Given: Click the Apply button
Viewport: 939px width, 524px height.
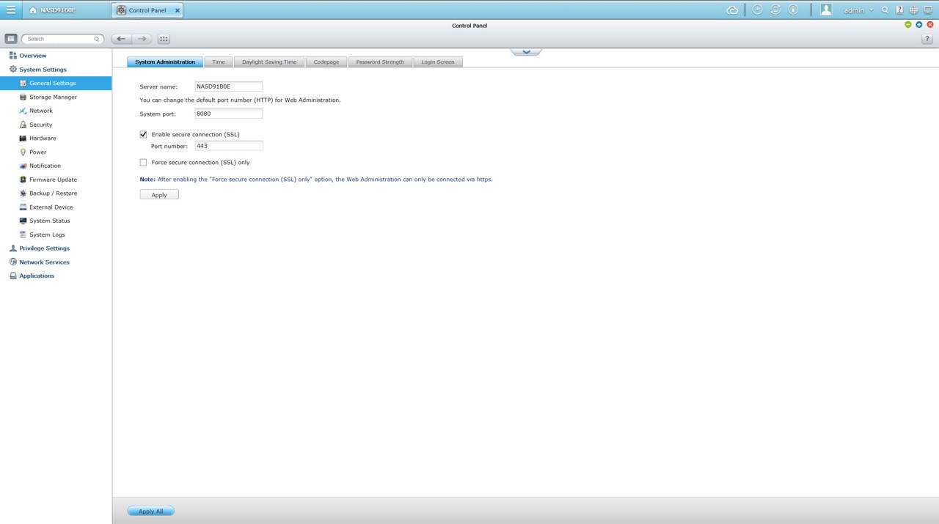Looking at the screenshot, I should click(159, 195).
